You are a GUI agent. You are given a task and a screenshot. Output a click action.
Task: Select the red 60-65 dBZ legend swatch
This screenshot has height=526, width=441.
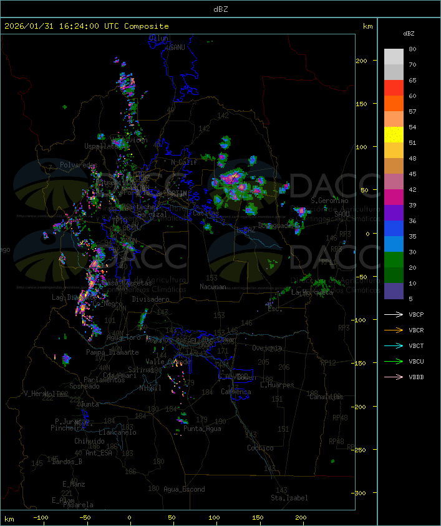[394, 88]
